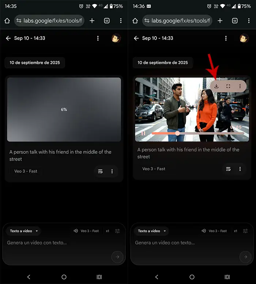The width and height of the screenshot is (256, 284).
Task: Open the tab switcher showing 12 on the left phone
Action: point(107,21)
